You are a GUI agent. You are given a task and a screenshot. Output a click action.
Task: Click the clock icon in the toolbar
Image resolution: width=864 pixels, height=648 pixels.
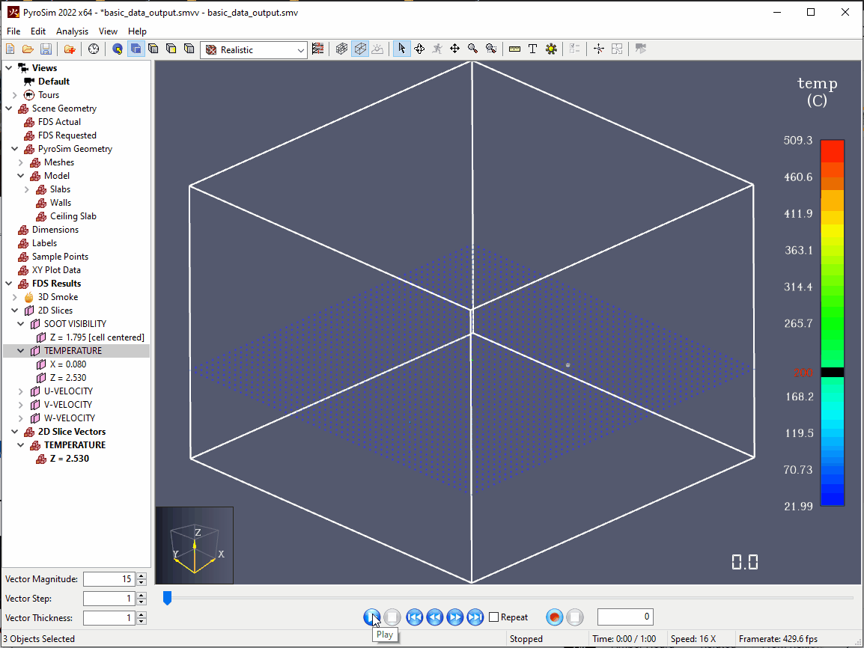coord(94,49)
